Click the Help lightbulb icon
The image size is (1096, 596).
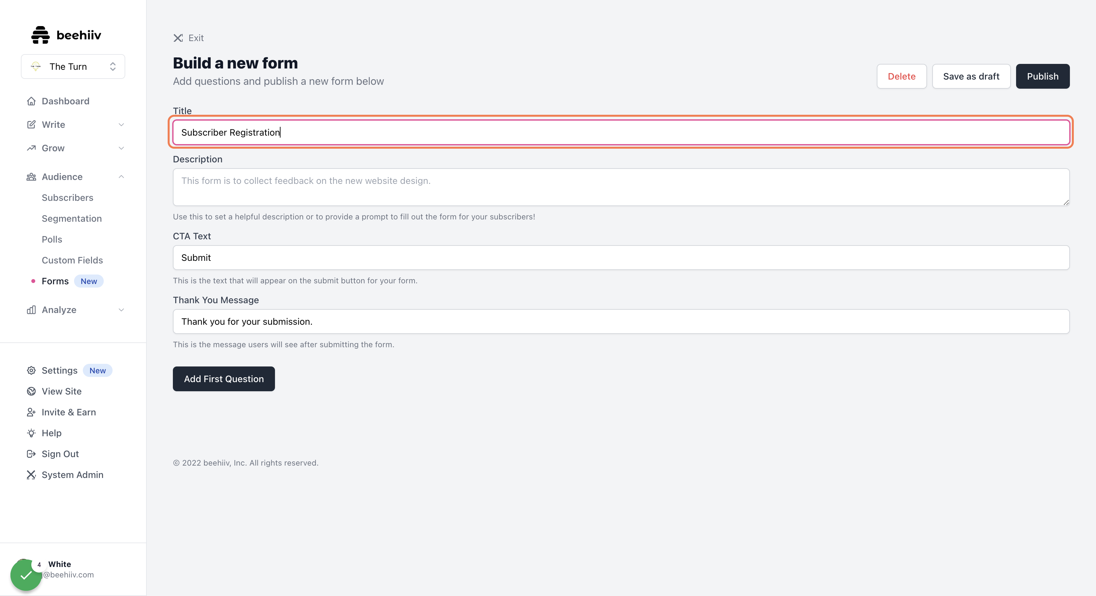(x=31, y=433)
